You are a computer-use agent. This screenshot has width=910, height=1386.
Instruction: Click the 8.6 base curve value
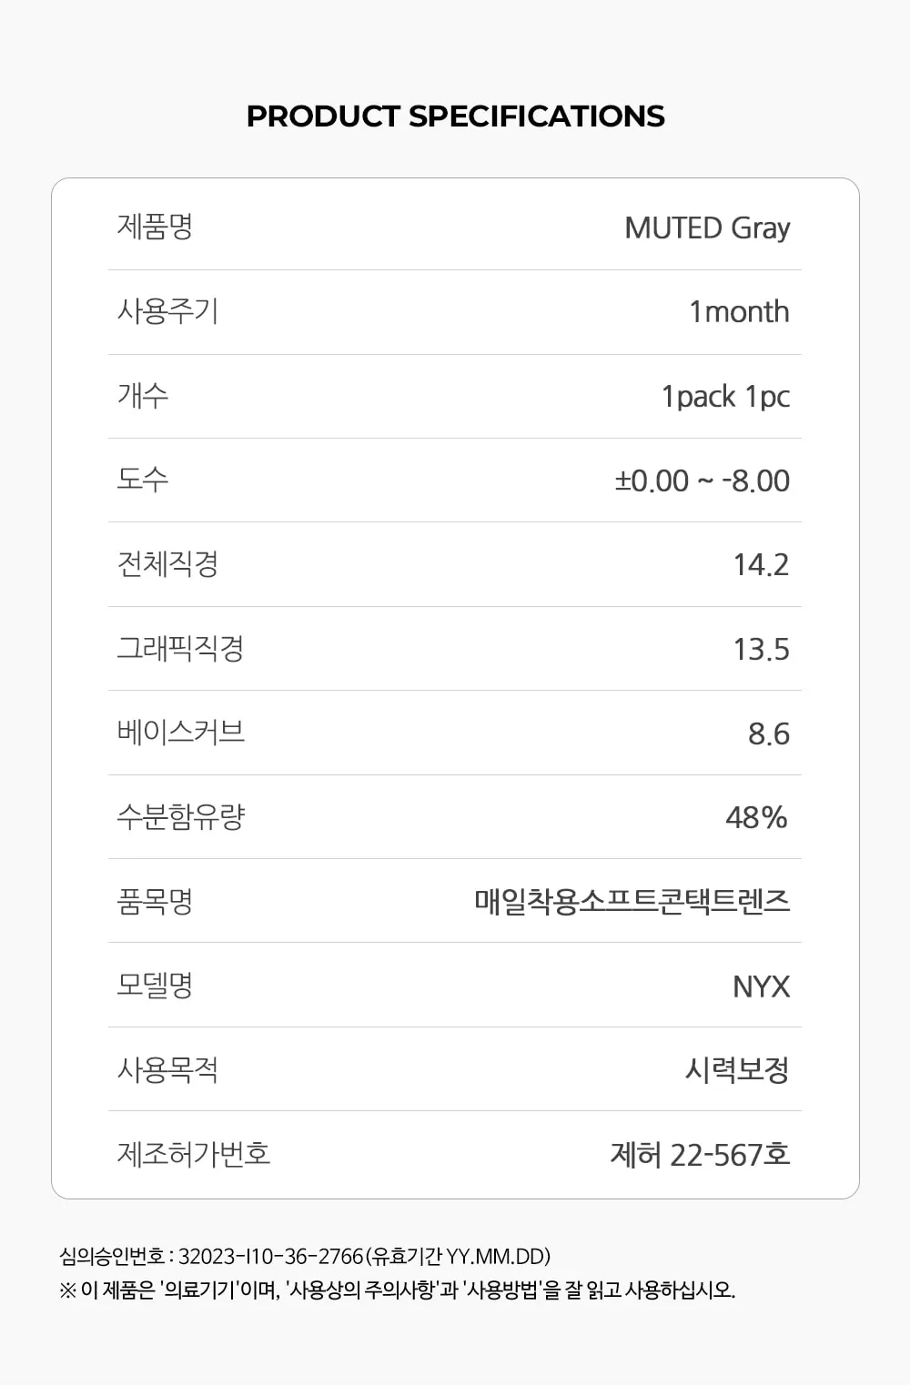pyautogui.click(x=768, y=733)
